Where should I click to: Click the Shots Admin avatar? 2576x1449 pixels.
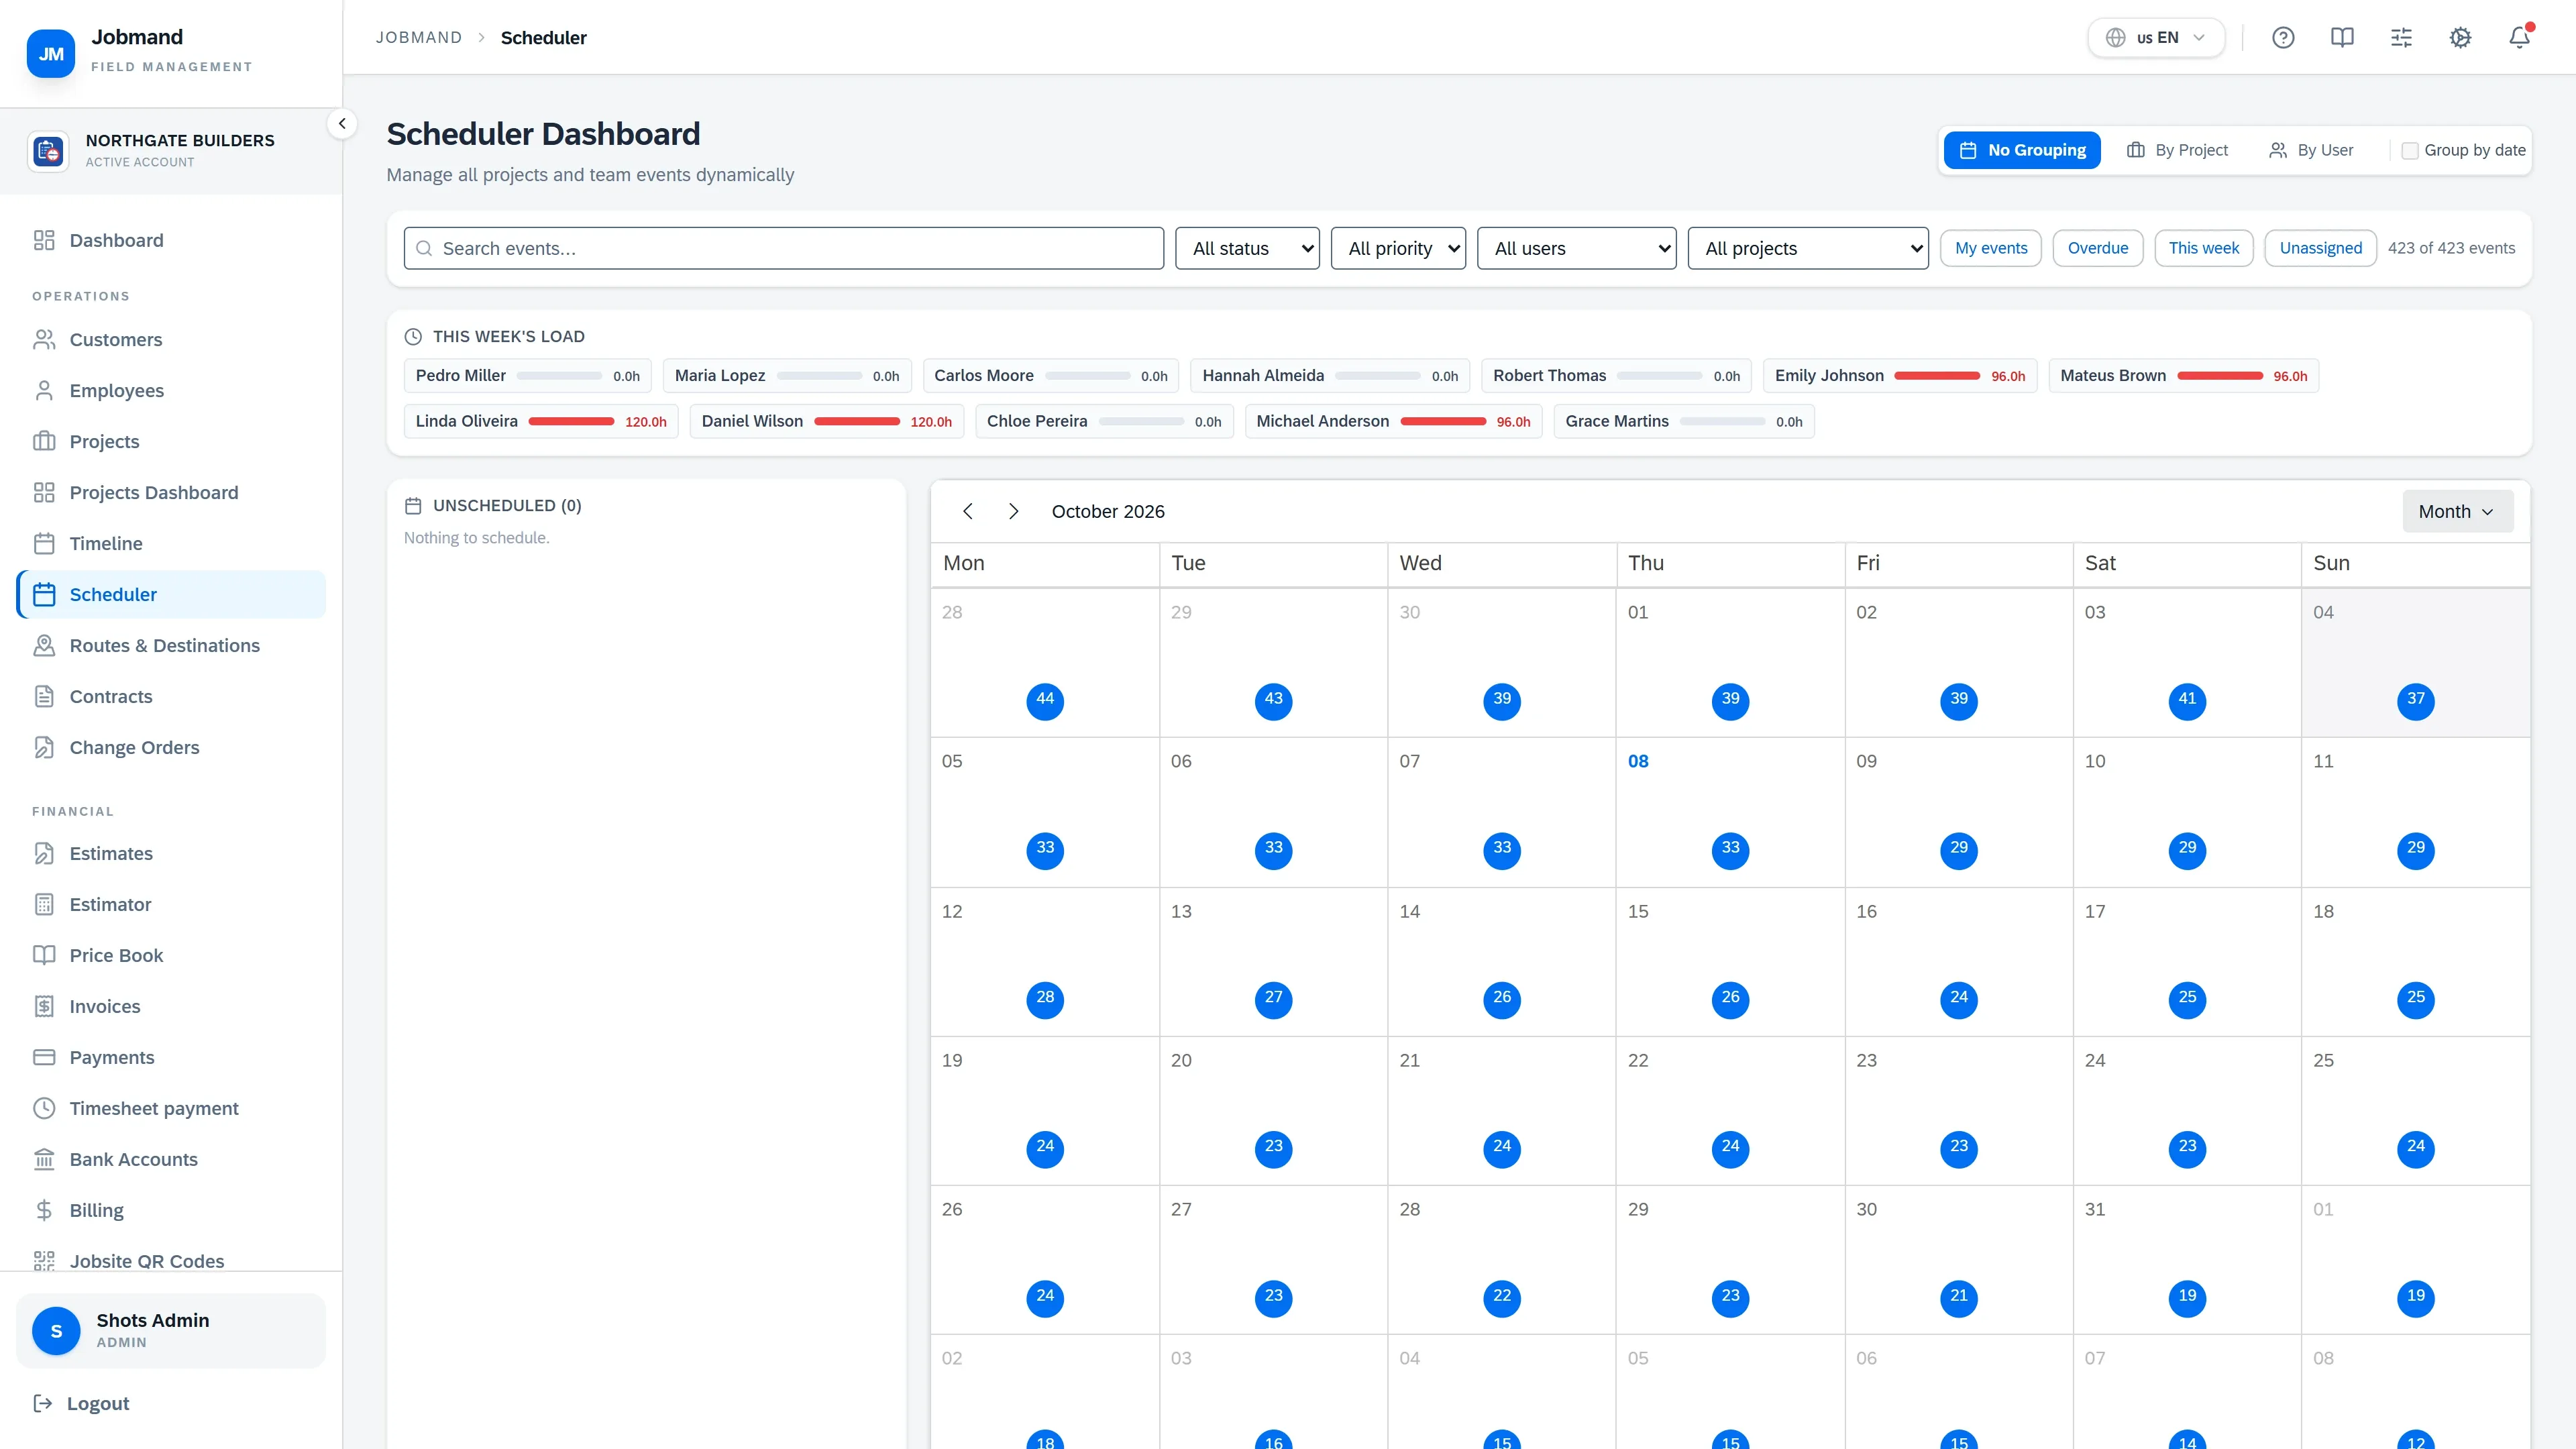56,1331
